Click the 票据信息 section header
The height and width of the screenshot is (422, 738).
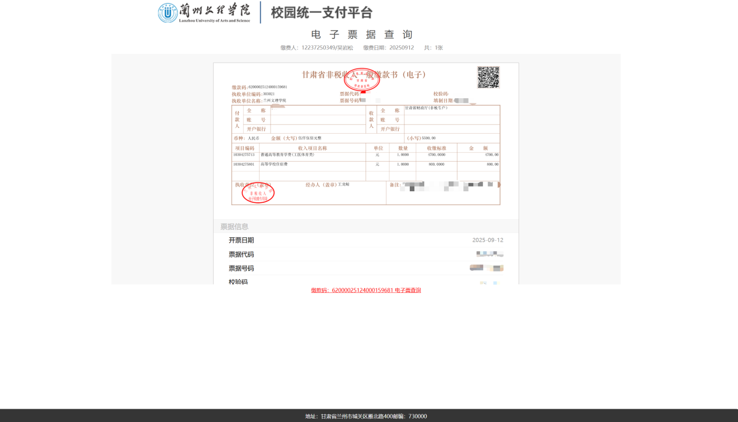[234, 227]
